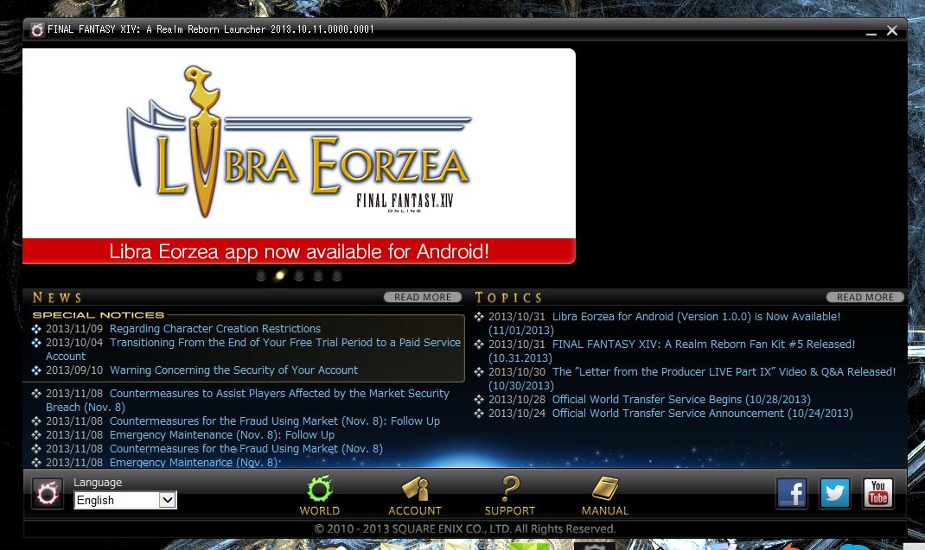Show the first banner slide dot

pyautogui.click(x=261, y=275)
